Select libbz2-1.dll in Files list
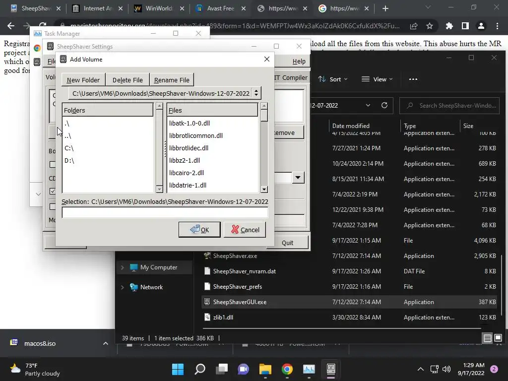 (185, 160)
